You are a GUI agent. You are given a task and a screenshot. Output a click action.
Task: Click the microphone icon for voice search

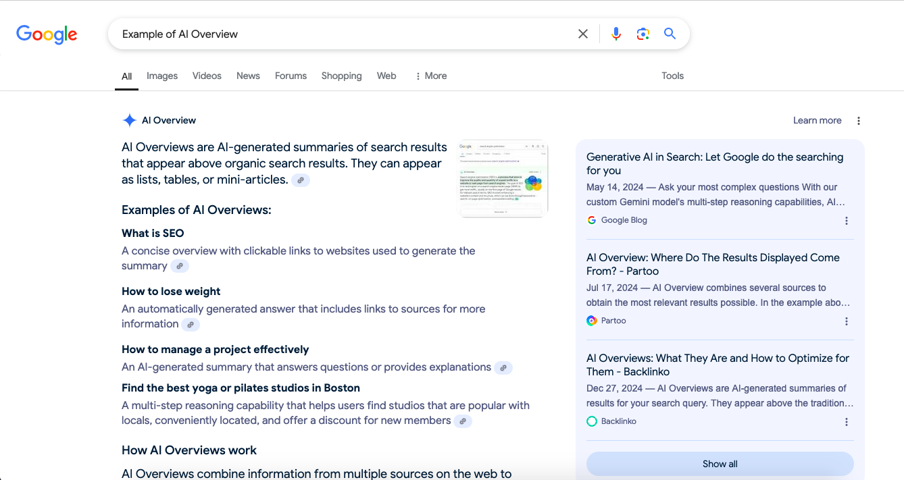[x=616, y=33]
